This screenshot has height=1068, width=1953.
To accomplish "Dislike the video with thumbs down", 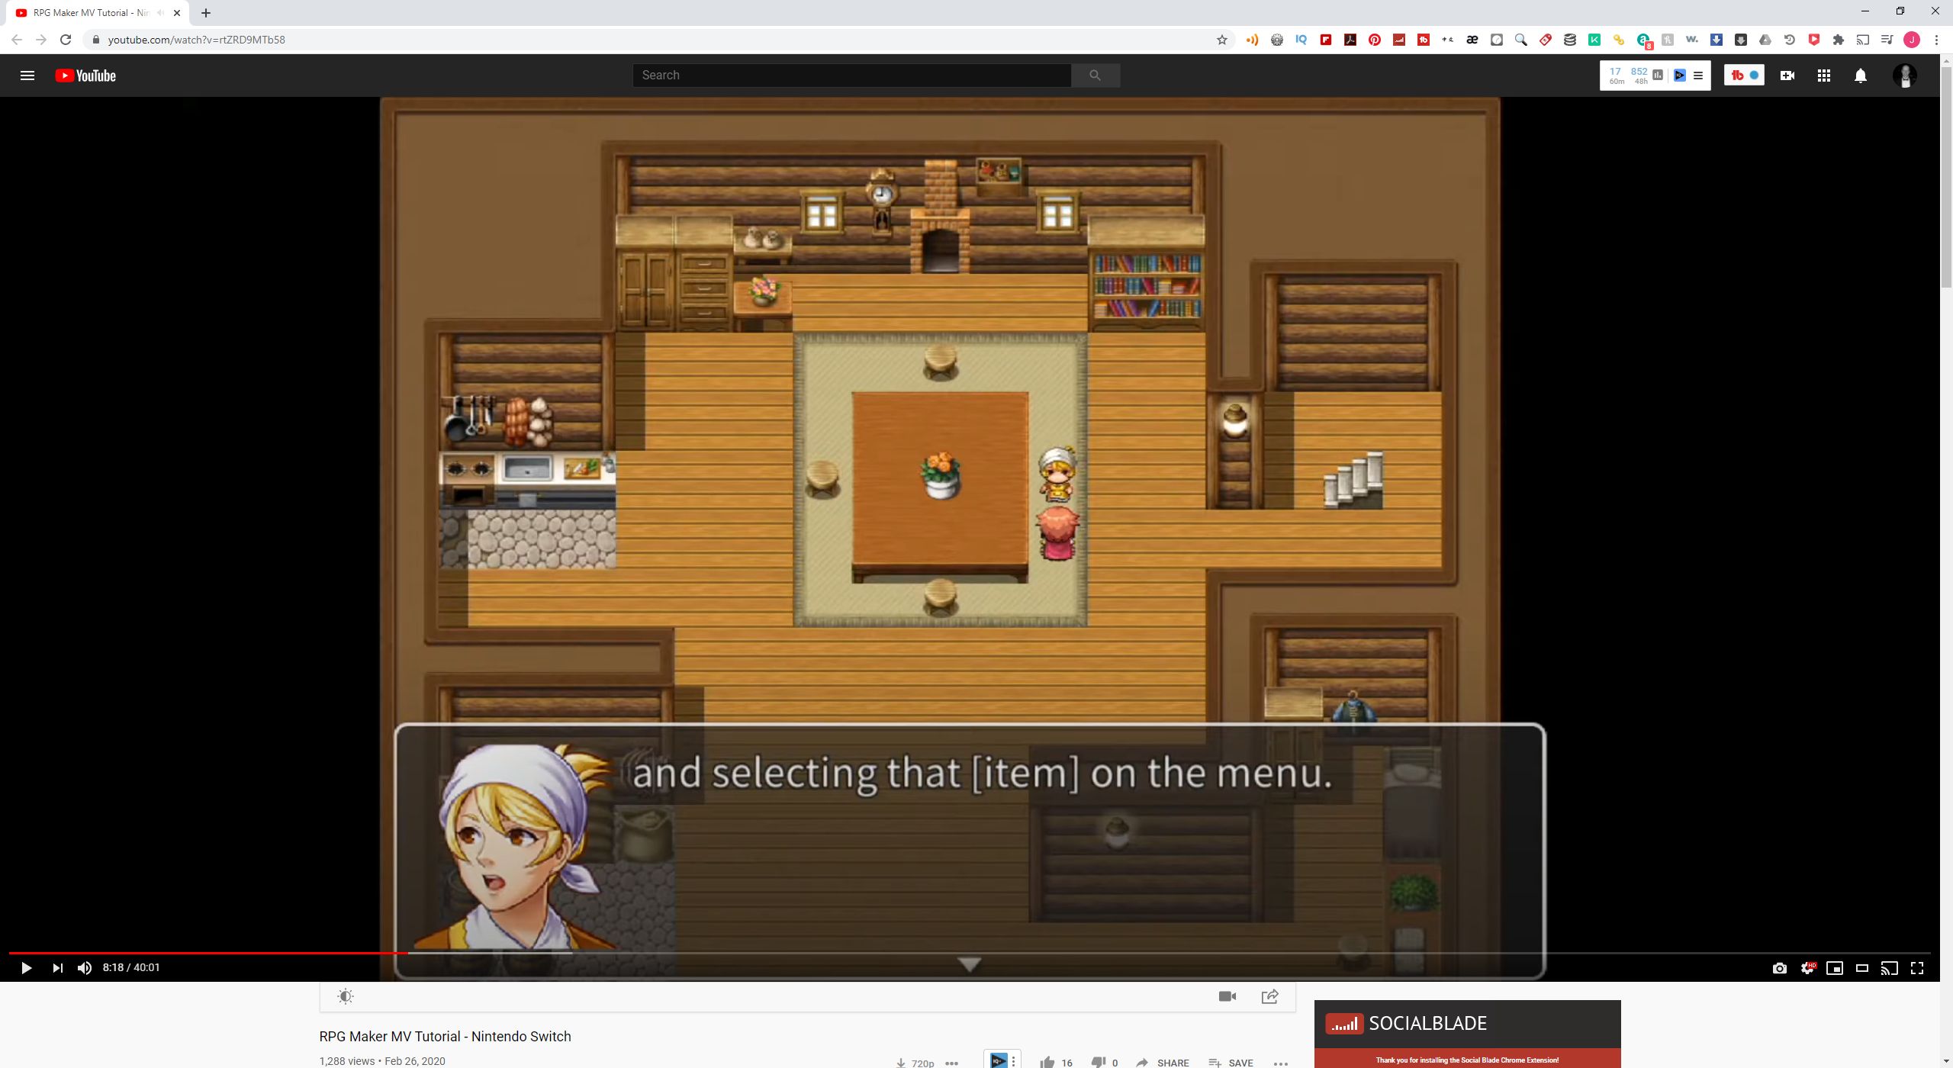I will tap(1099, 1062).
